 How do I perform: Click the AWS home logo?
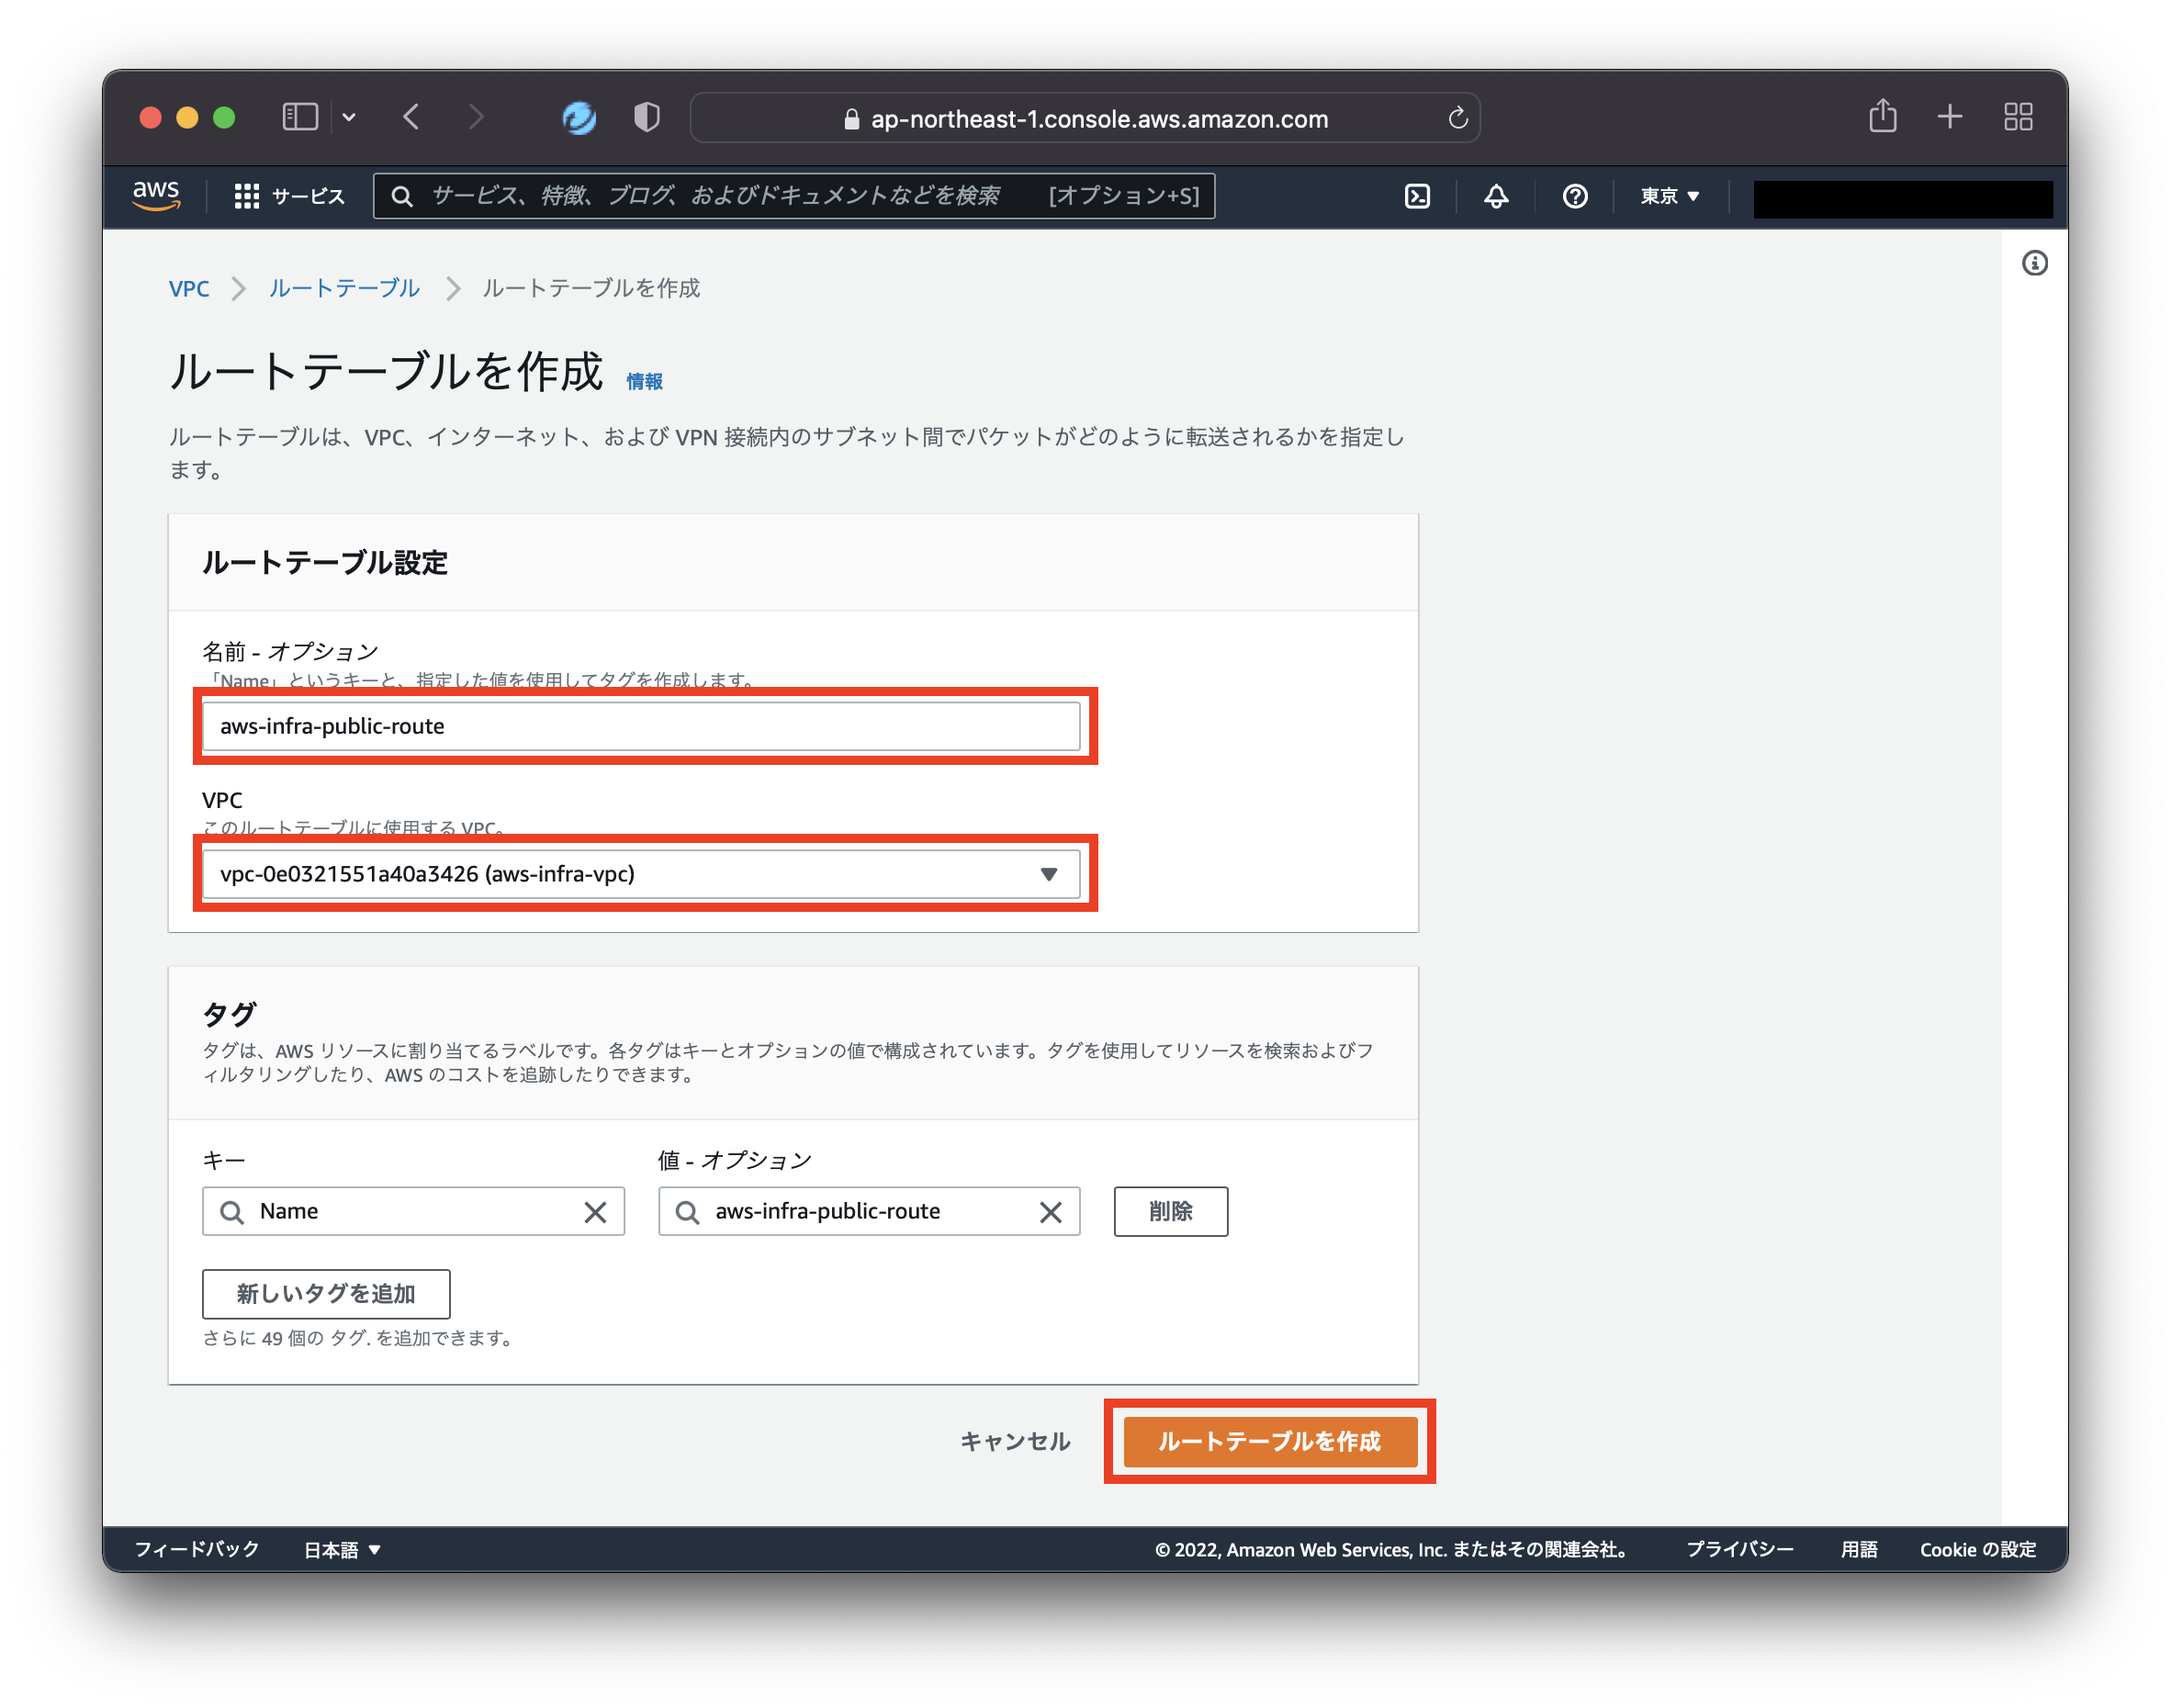[158, 195]
